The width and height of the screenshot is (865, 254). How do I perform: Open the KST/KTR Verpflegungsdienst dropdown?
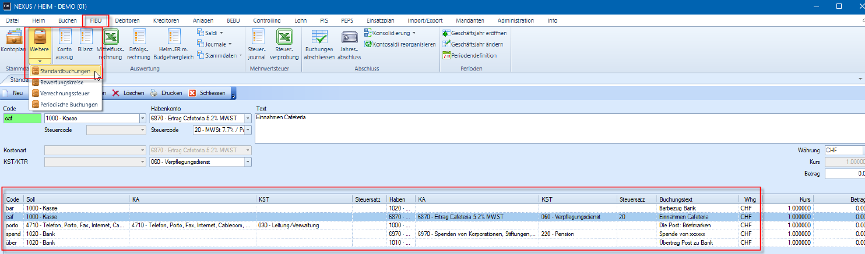click(248, 162)
